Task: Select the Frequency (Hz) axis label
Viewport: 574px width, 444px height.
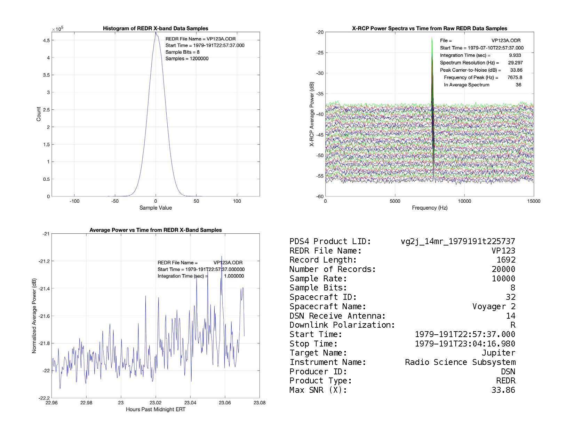Action: (x=430, y=208)
